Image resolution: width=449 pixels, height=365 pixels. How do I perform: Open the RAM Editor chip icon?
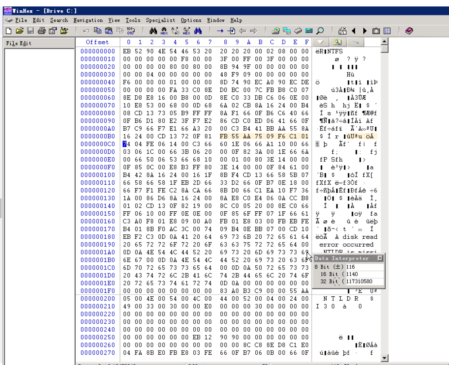298,31
